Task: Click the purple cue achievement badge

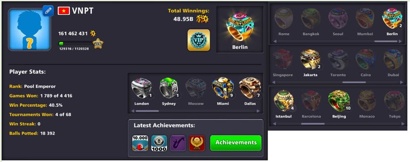Action: pos(178,143)
